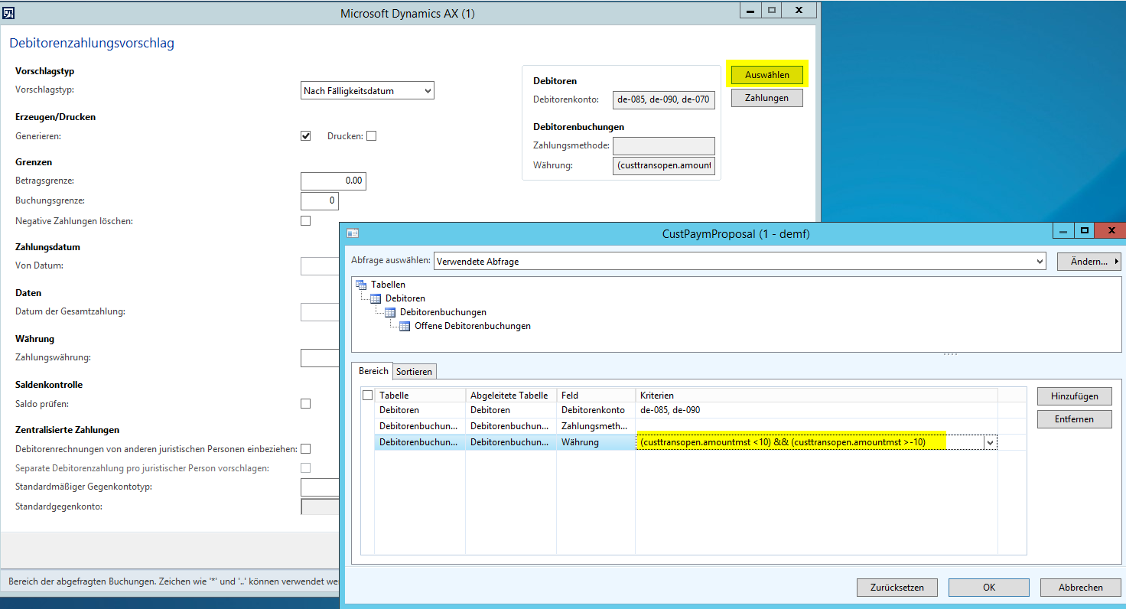Select the Bereich tab

tap(373, 371)
